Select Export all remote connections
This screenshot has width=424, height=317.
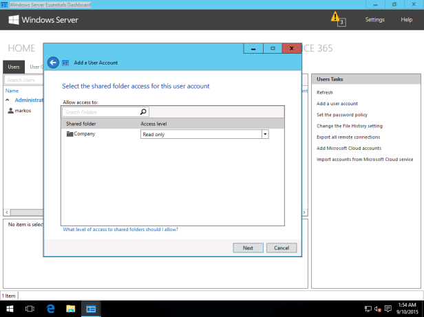[x=348, y=137]
